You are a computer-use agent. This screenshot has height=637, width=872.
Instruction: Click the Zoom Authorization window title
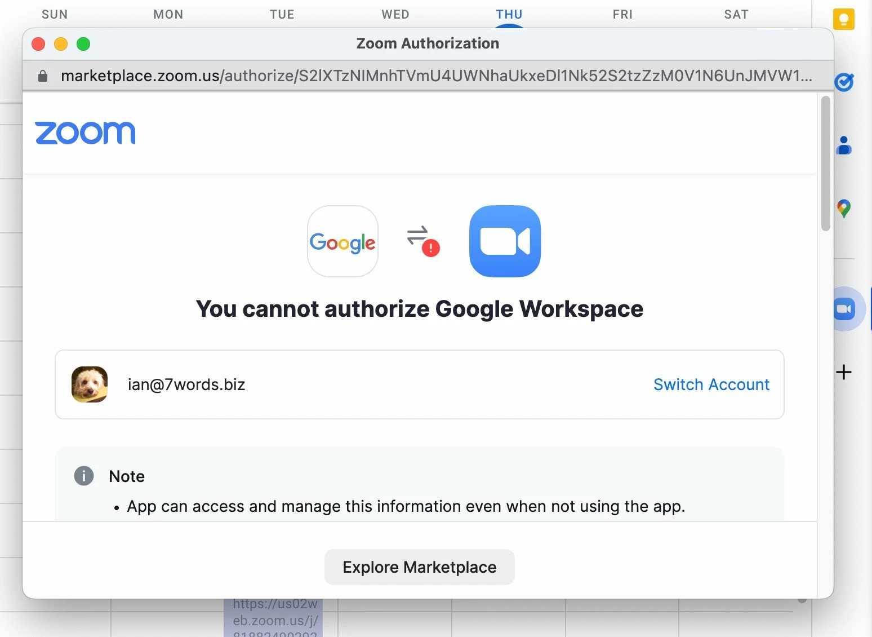click(x=428, y=43)
